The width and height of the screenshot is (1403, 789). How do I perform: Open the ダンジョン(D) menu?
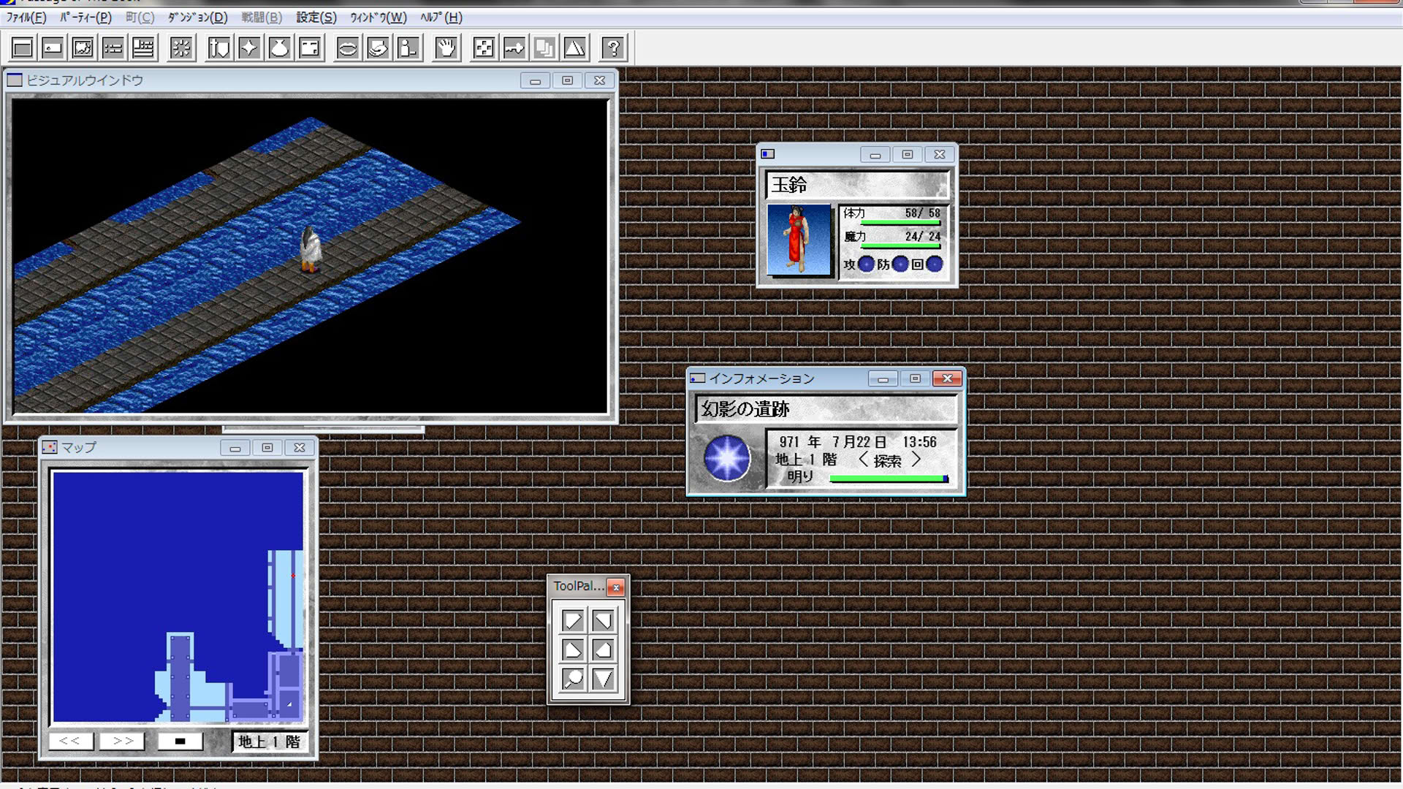(197, 18)
